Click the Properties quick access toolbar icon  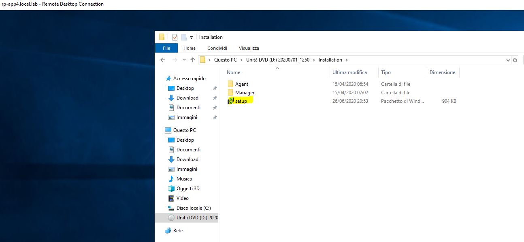click(x=175, y=37)
